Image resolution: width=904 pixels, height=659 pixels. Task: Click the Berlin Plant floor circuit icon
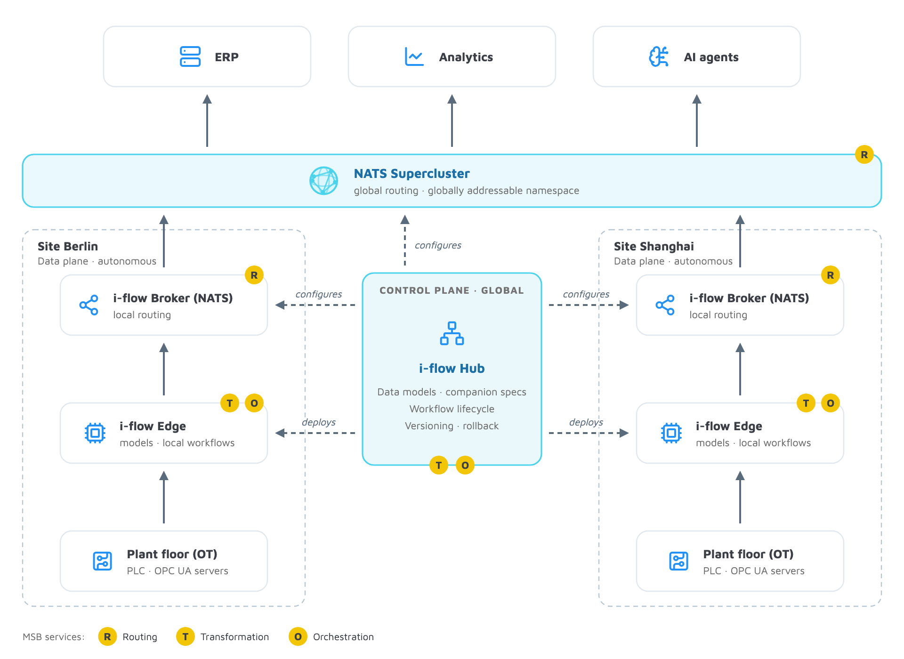[103, 561]
